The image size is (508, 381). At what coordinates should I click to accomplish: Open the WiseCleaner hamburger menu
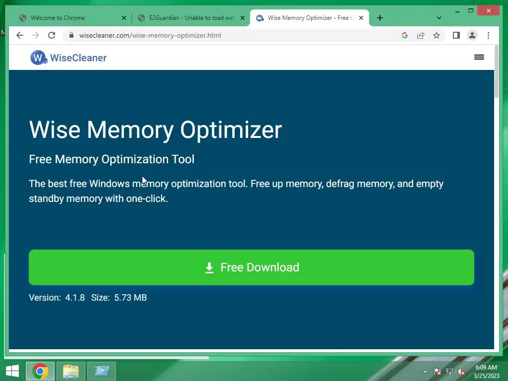pyautogui.click(x=479, y=58)
